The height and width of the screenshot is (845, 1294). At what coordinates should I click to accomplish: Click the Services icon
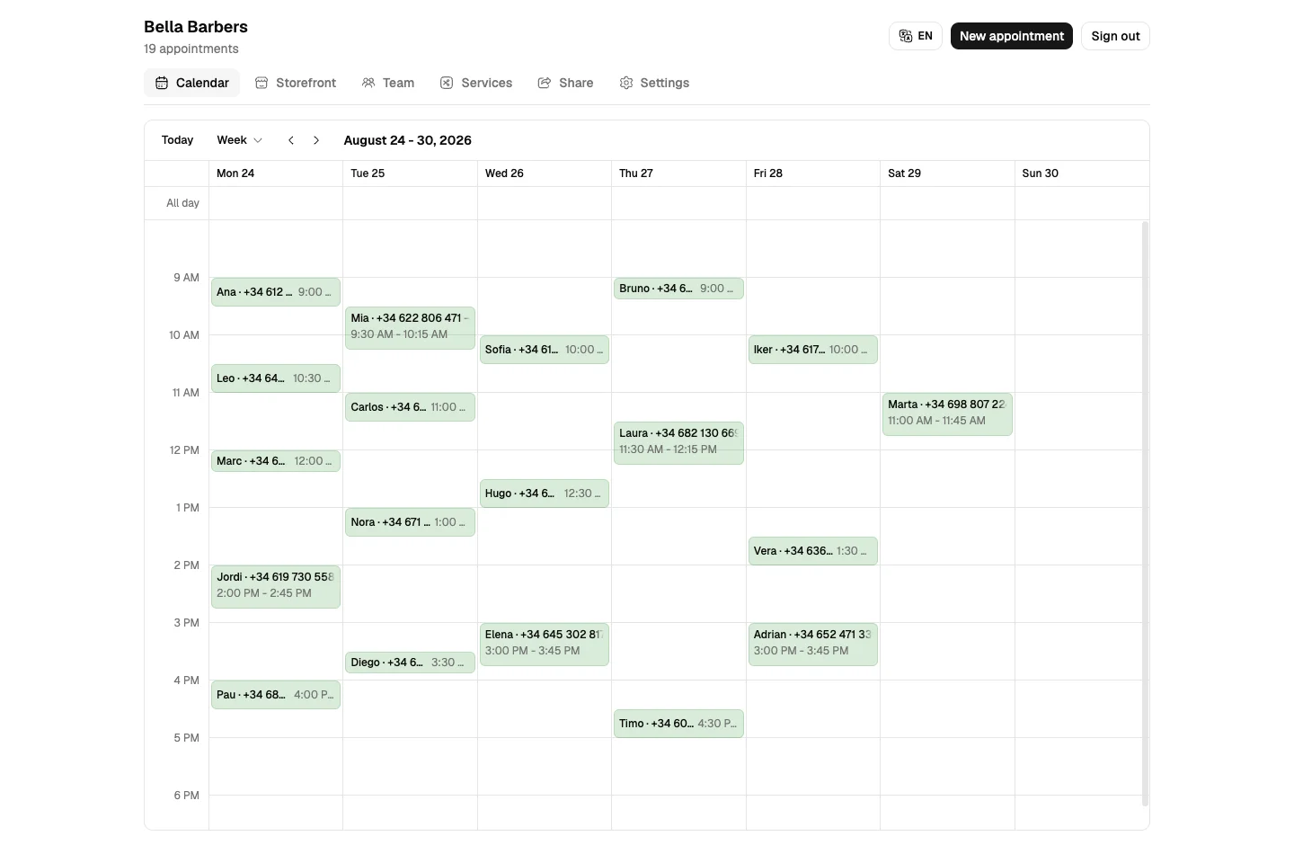coord(447,83)
